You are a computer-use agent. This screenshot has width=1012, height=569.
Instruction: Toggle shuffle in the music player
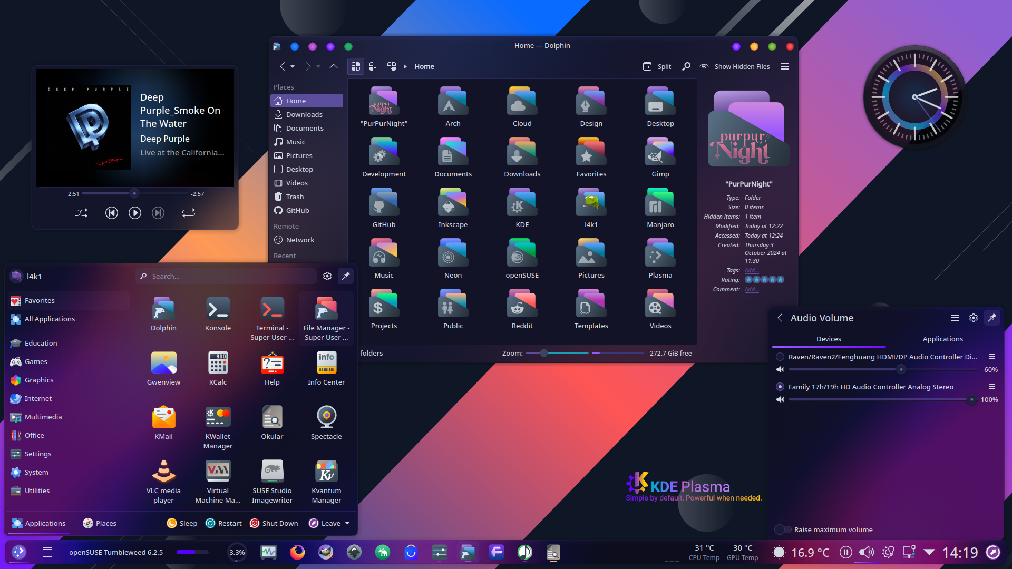point(81,213)
